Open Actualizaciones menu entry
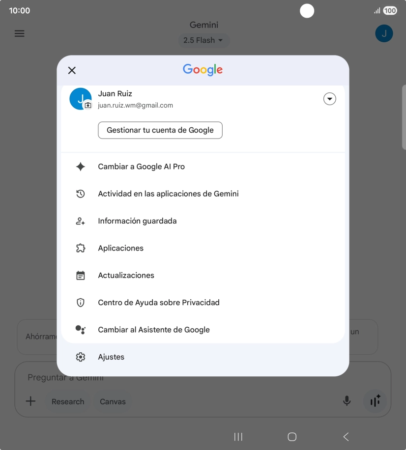The width and height of the screenshot is (406, 450). [203, 276]
